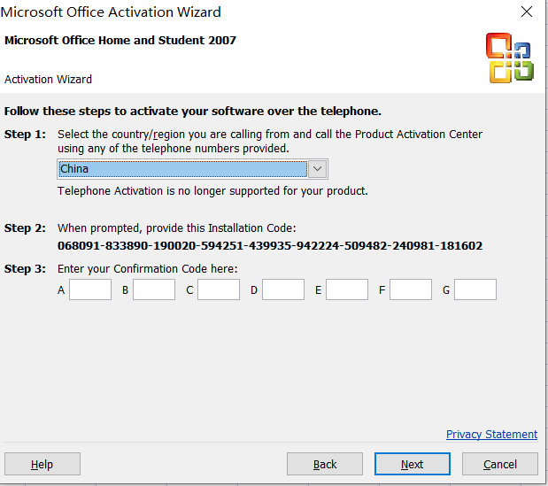Click 'Telephone Activation is no longer supported' message
The image size is (548, 486).
click(212, 191)
